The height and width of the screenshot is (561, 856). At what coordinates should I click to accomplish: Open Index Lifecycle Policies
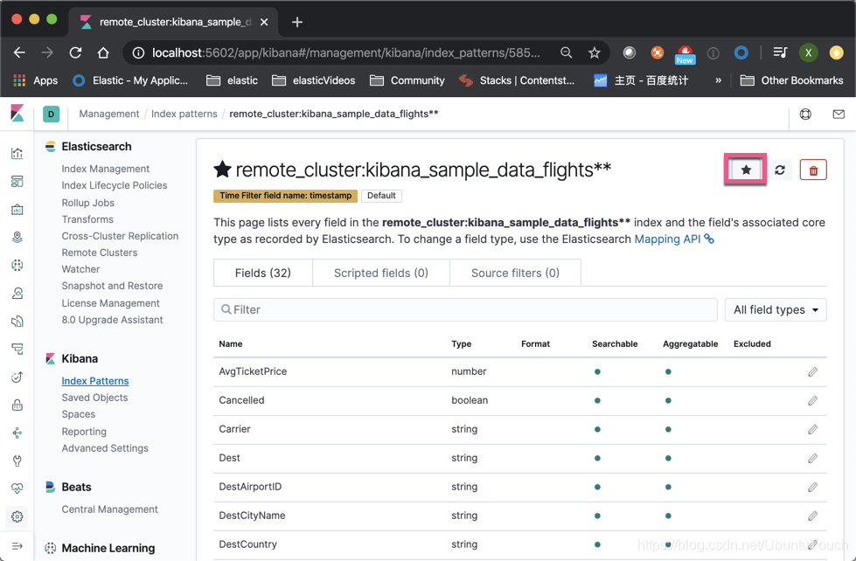click(x=115, y=185)
